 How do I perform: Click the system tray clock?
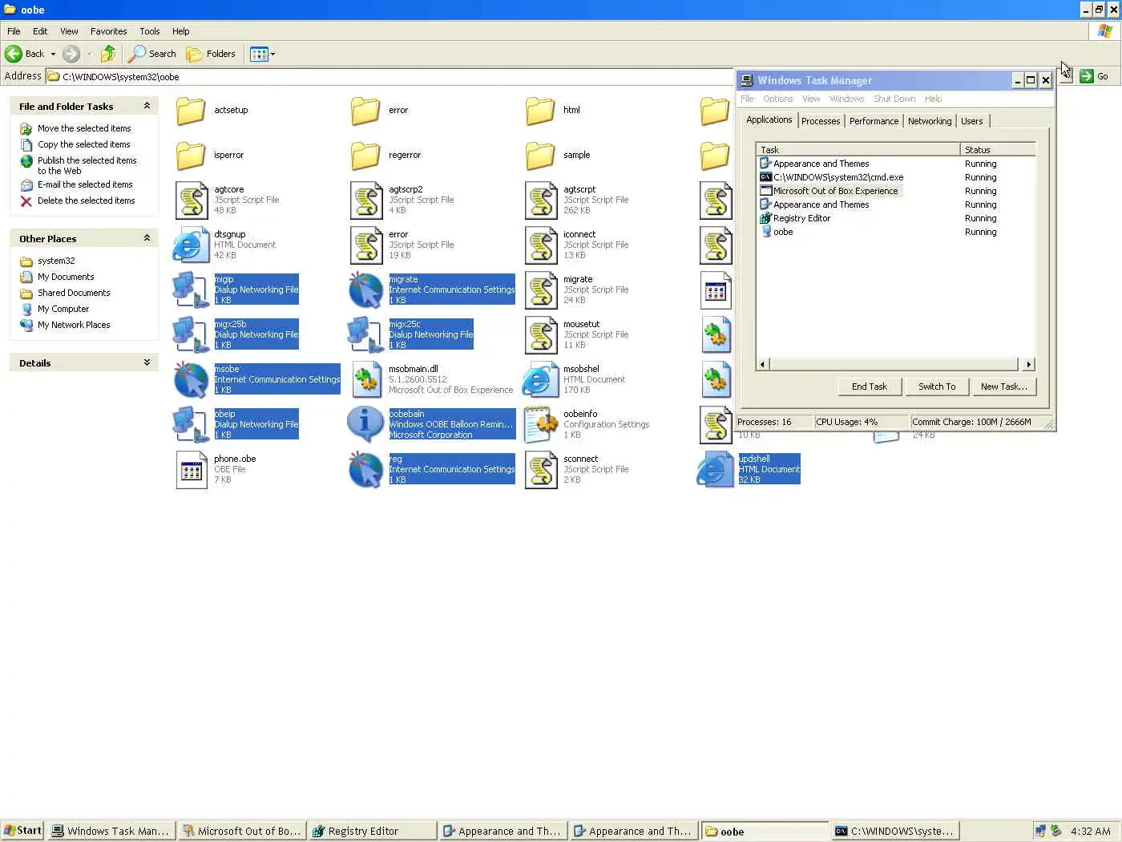[x=1090, y=831]
